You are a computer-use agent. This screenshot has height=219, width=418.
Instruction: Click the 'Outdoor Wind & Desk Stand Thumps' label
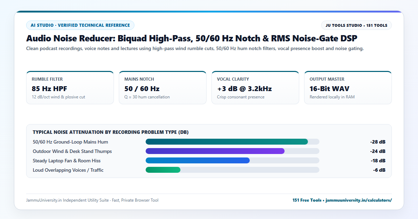click(x=72, y=151)
